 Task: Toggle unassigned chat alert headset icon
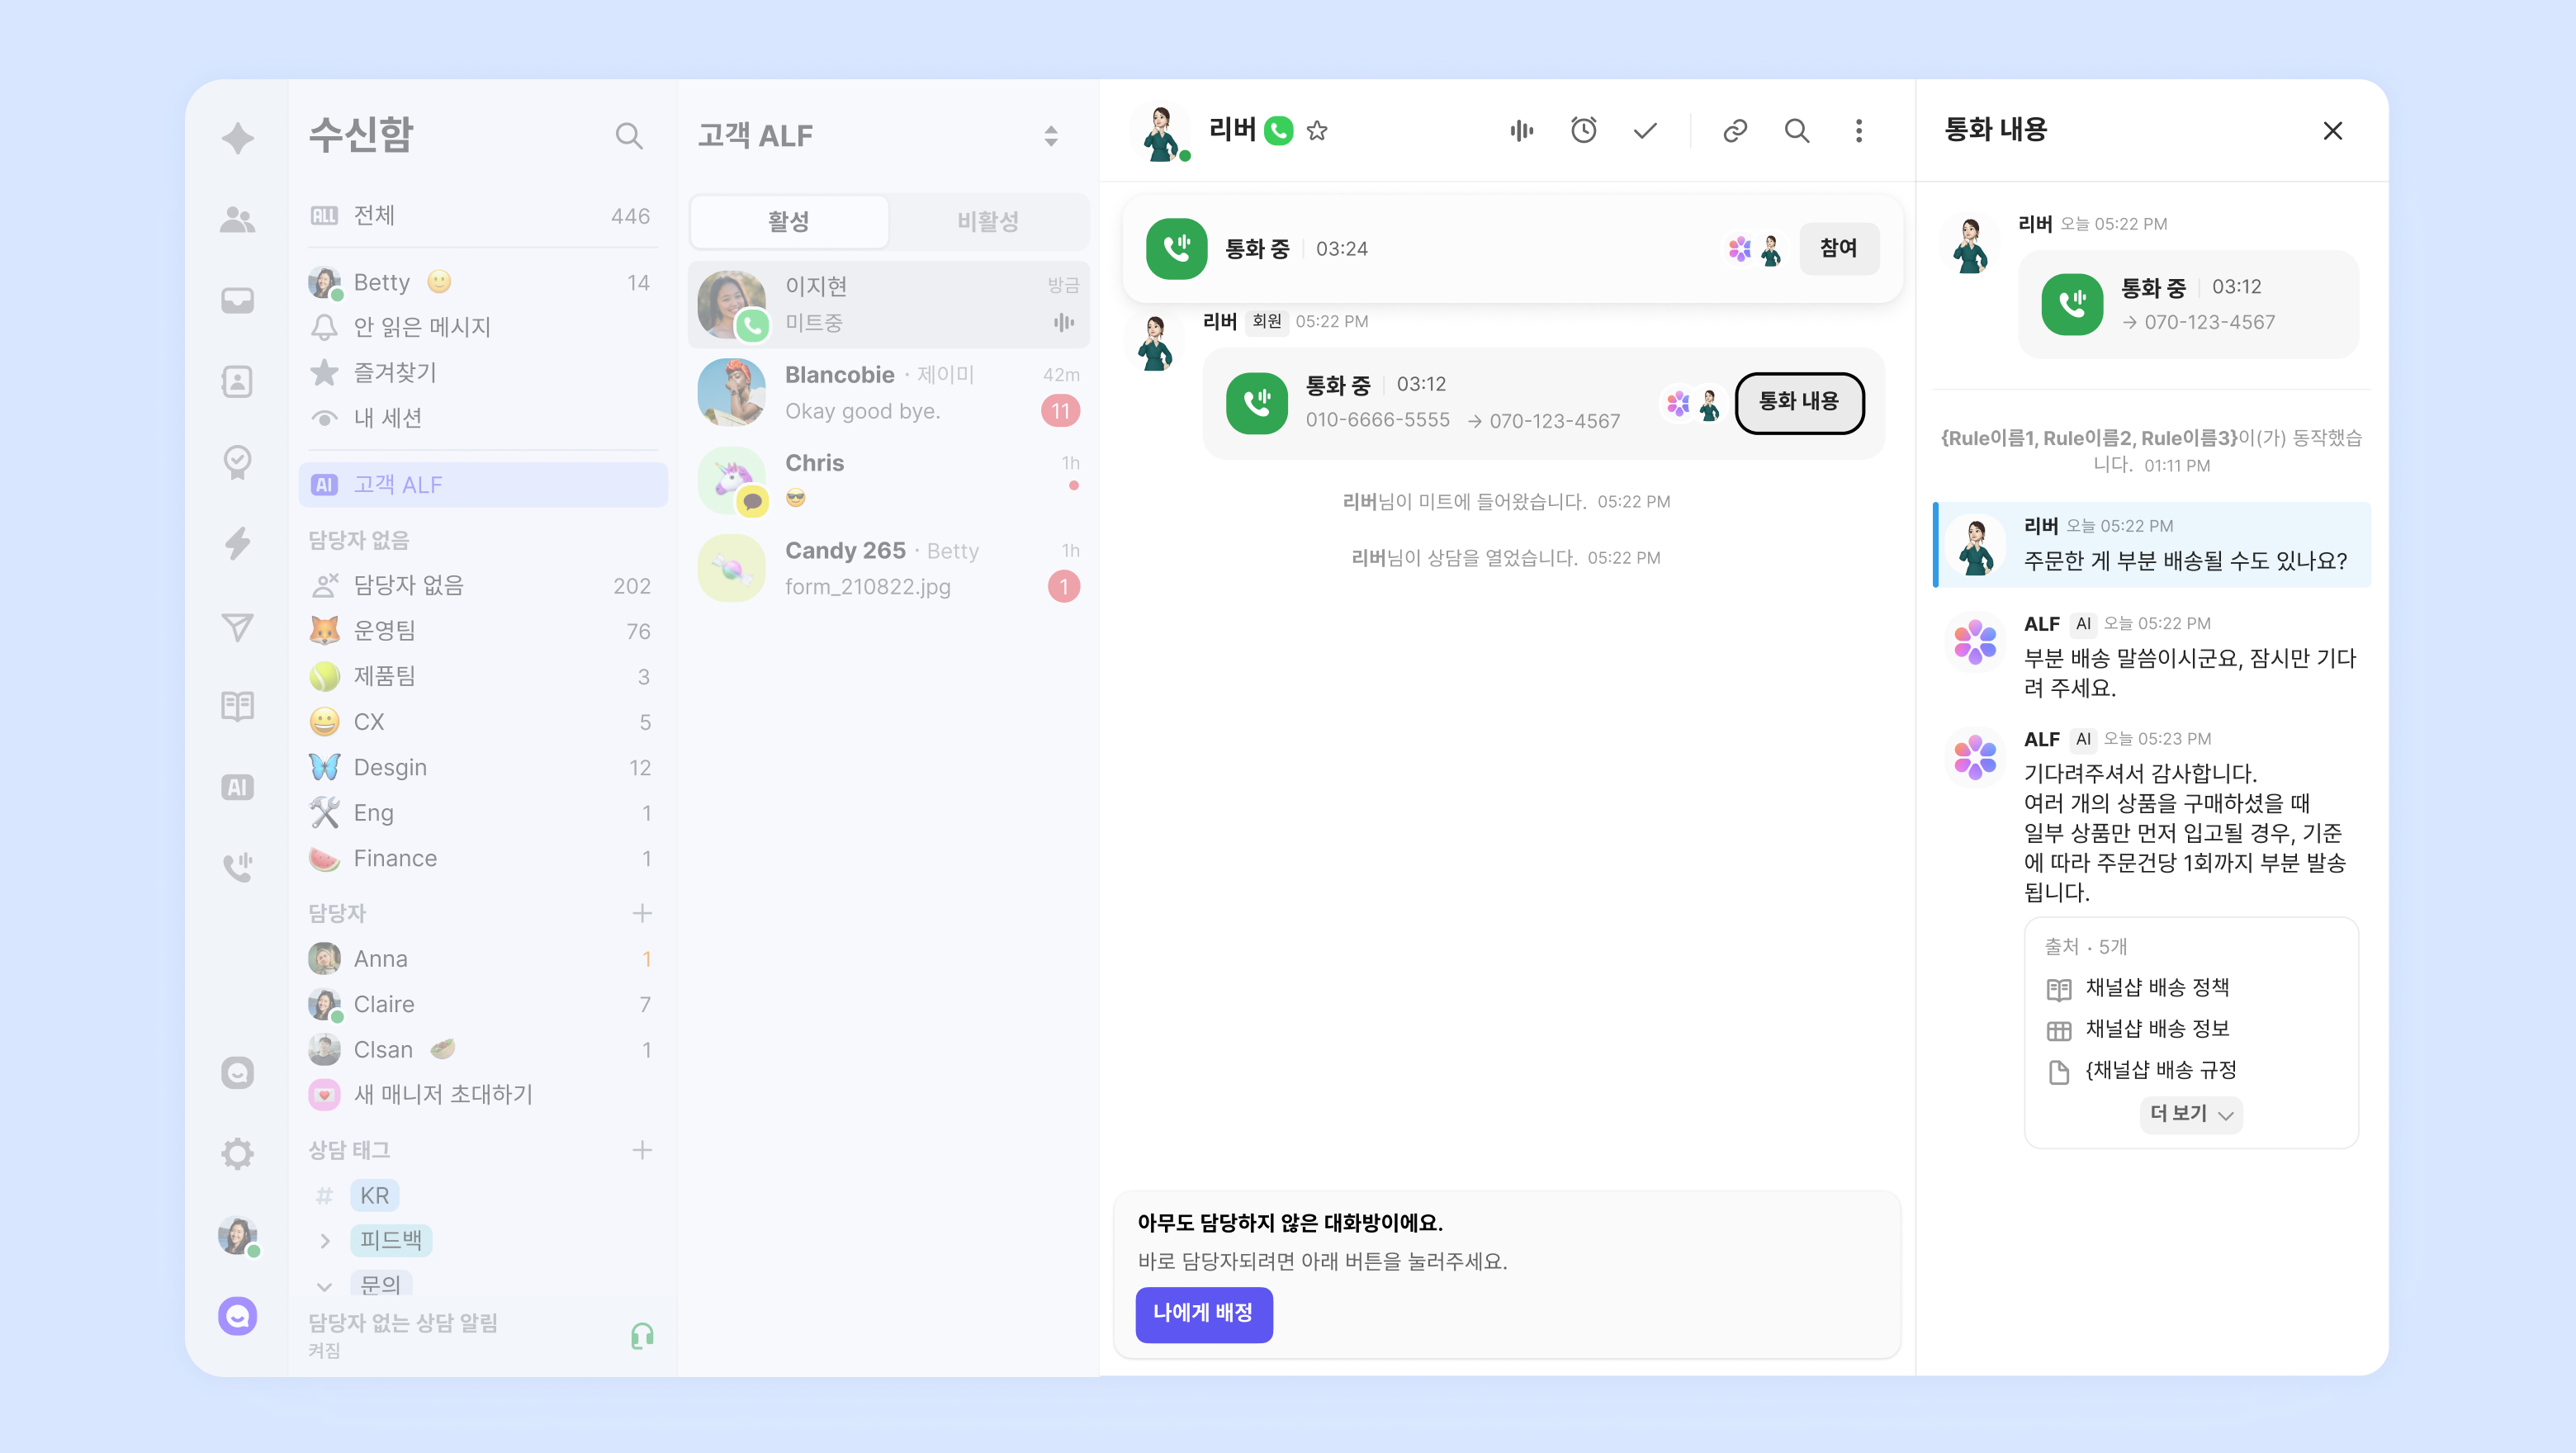642,1335
